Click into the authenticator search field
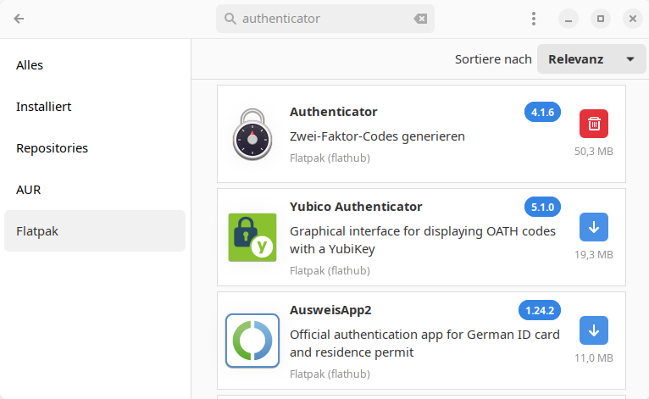 click(322, 19)
